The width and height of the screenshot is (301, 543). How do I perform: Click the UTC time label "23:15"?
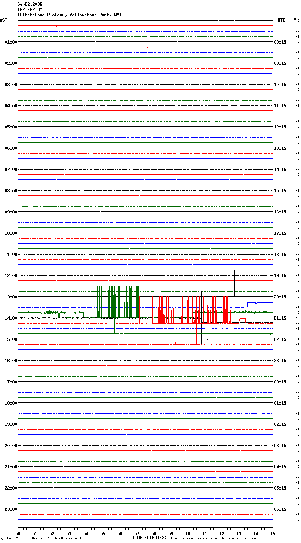[x=280, y=361]
